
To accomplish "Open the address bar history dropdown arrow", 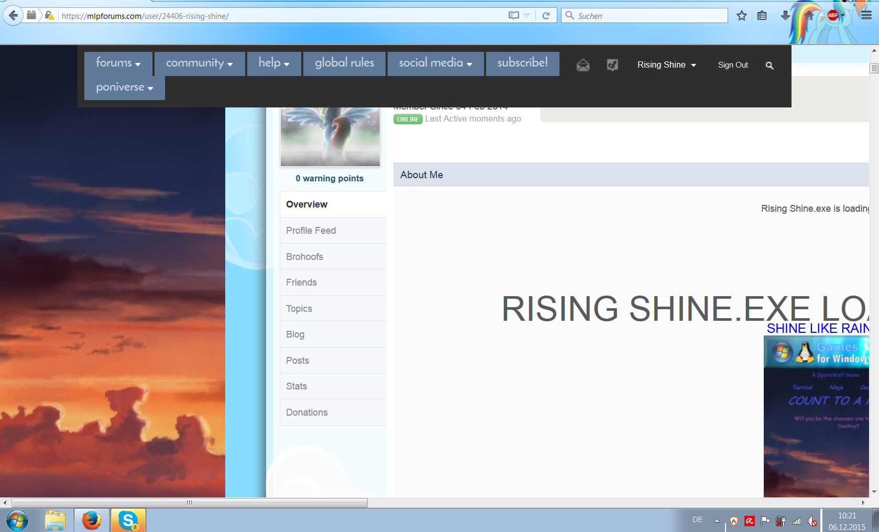I will [x=526, y=16].
